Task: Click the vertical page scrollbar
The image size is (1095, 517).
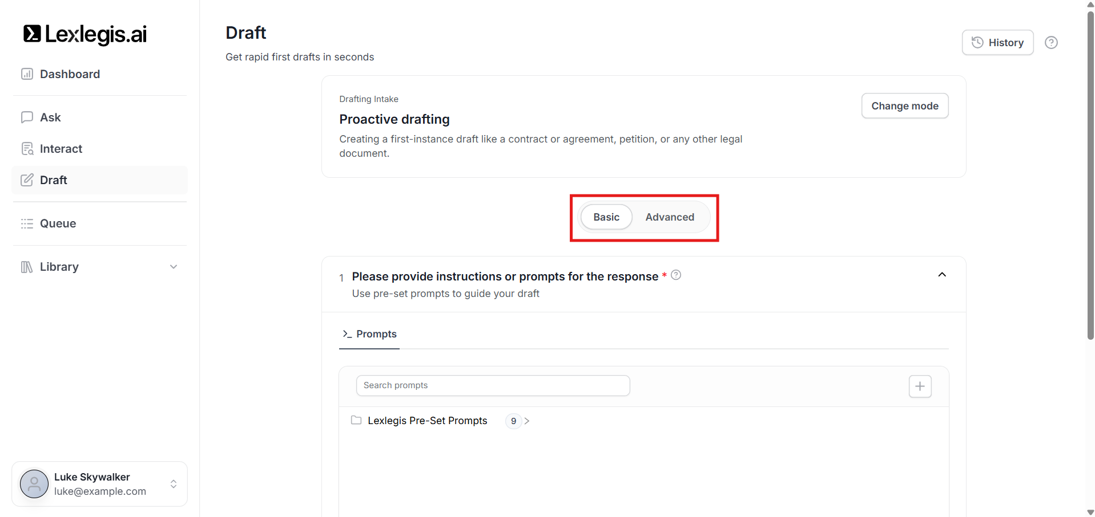Action: [1090, 171]
